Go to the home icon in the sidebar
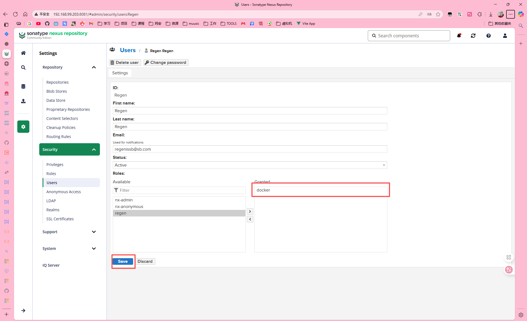527x321 pixels. (x=23, y=53)
